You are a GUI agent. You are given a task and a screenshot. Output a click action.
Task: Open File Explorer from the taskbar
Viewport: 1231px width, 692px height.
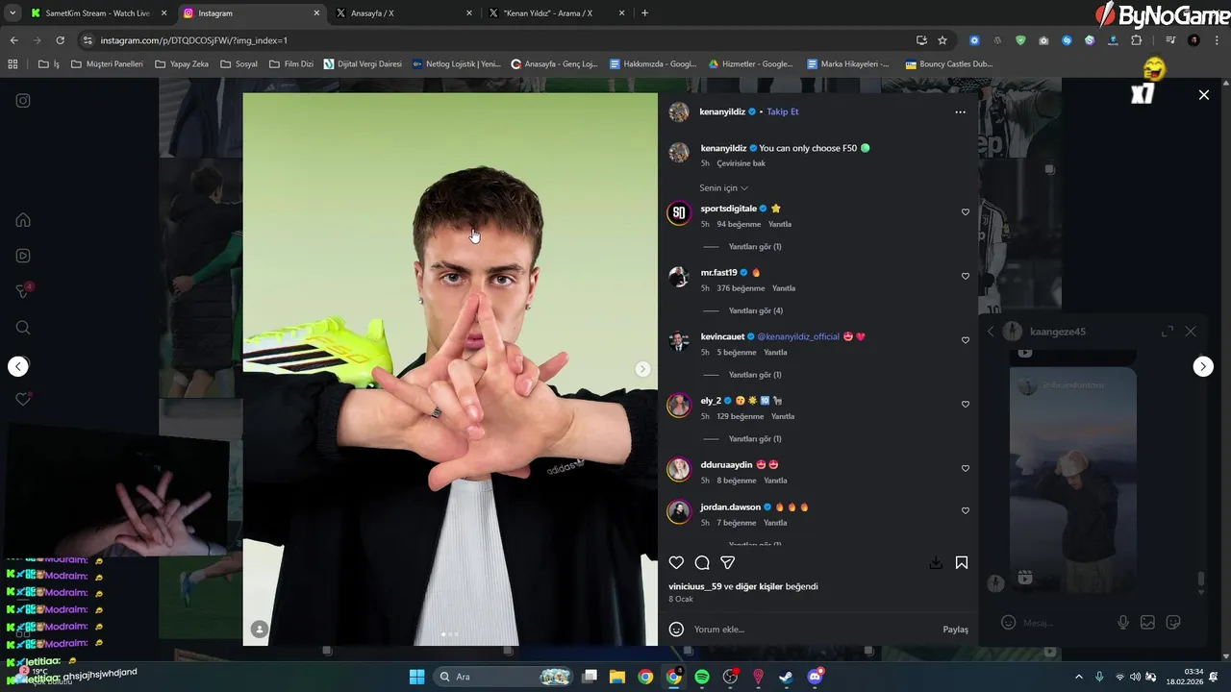(x=617, y=677)
